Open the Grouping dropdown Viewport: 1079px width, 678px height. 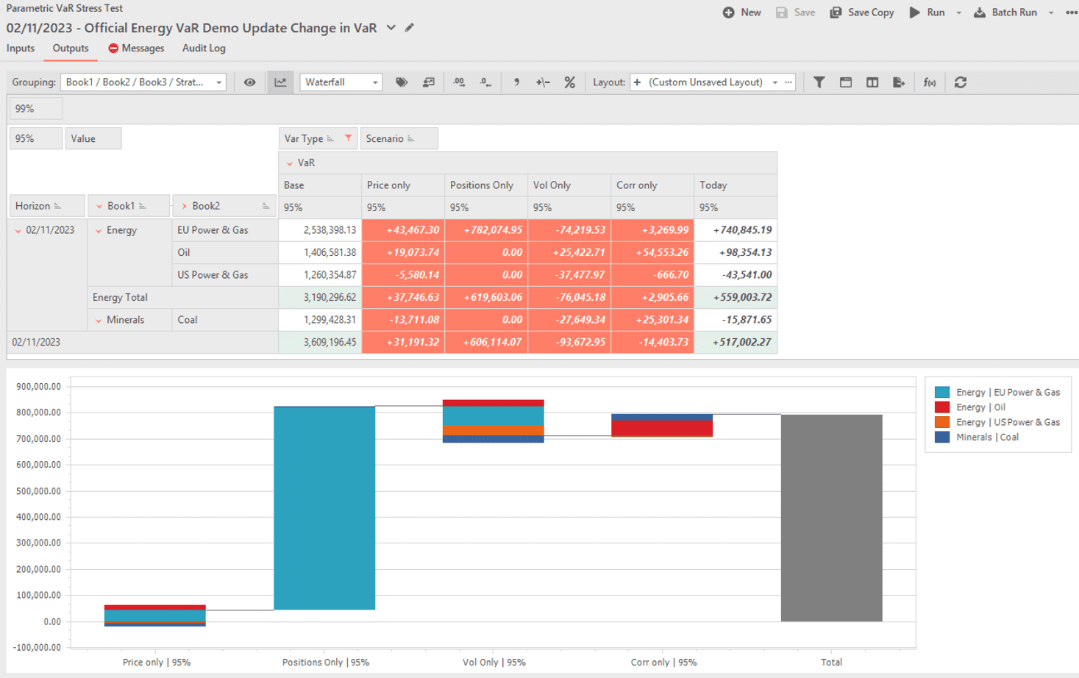[x=143, y=82]
